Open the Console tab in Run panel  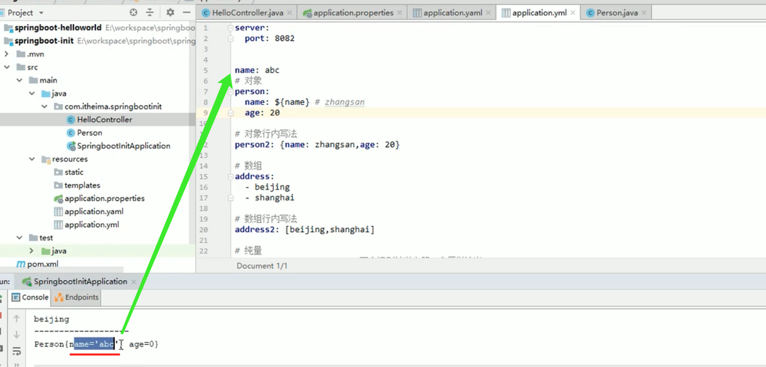[30, 297]
